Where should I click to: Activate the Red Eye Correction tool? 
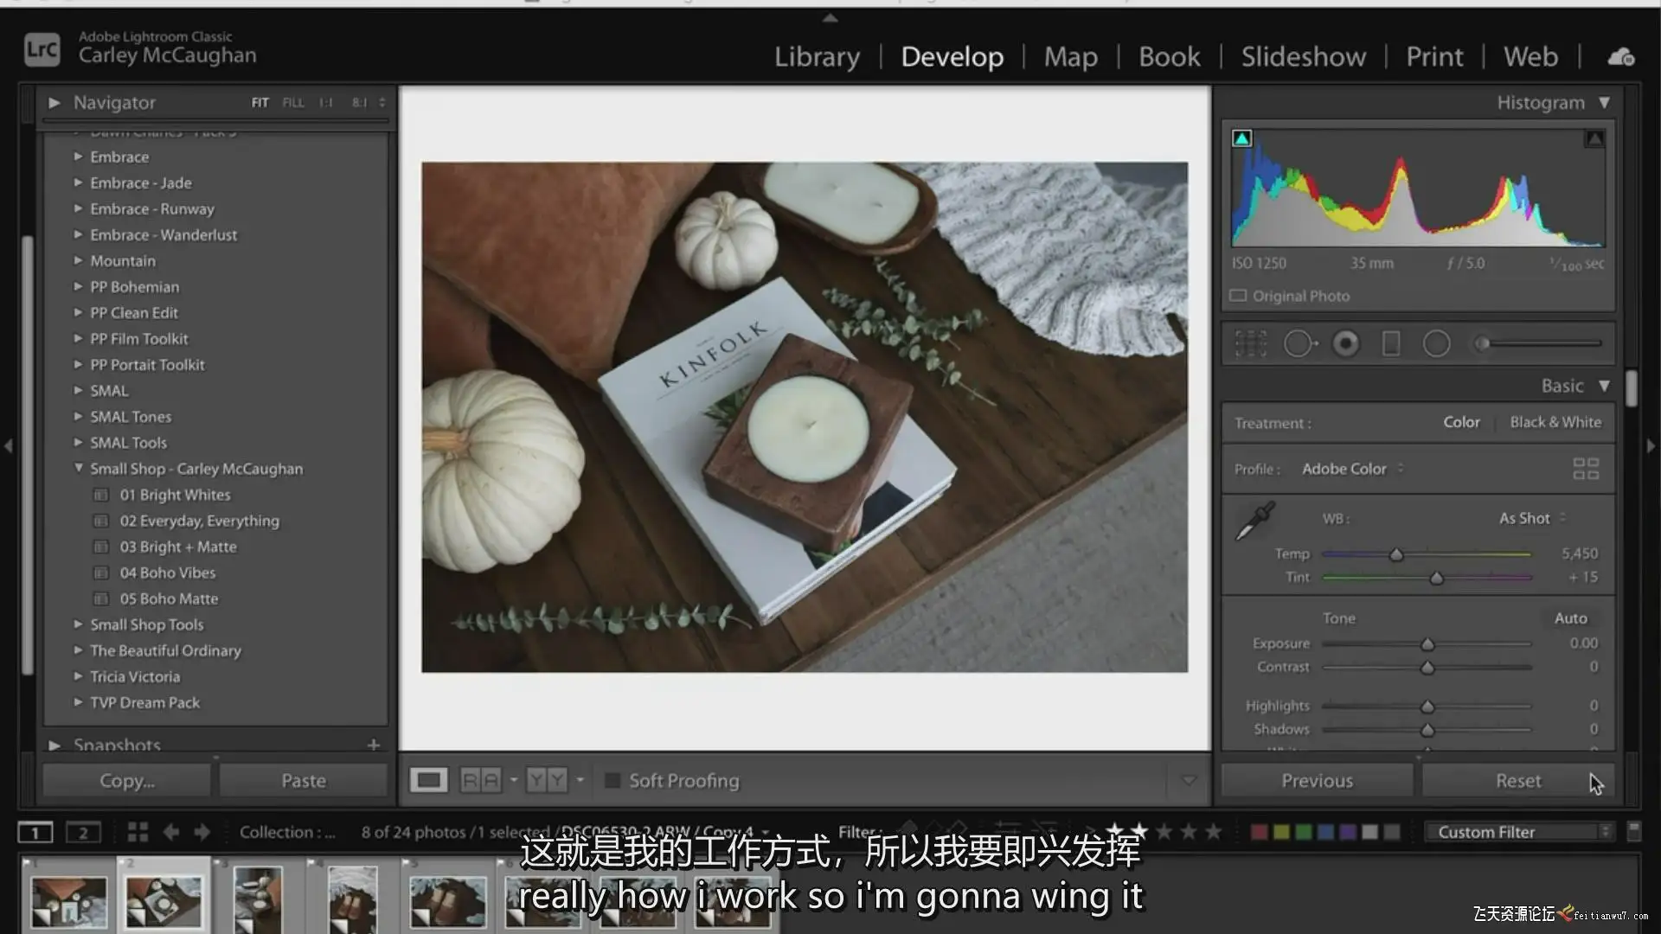(x=1345, y=343)
